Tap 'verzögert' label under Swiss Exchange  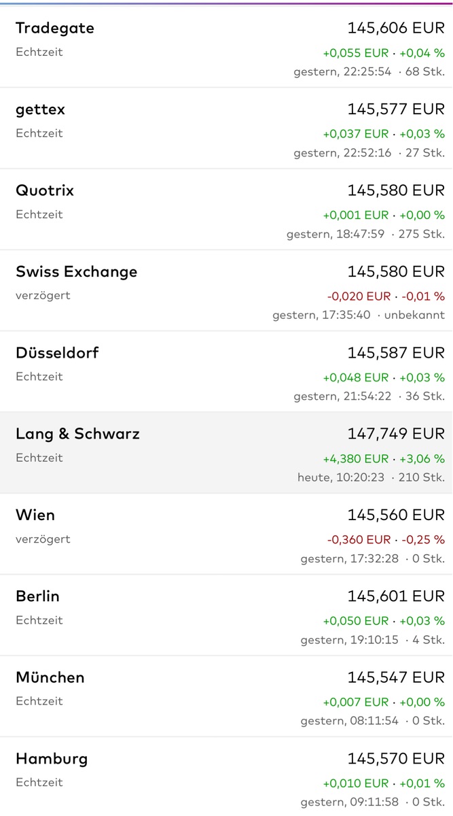tap(43, 296)
